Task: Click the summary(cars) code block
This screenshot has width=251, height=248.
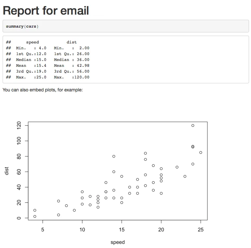Action: (x=22, y=26)
